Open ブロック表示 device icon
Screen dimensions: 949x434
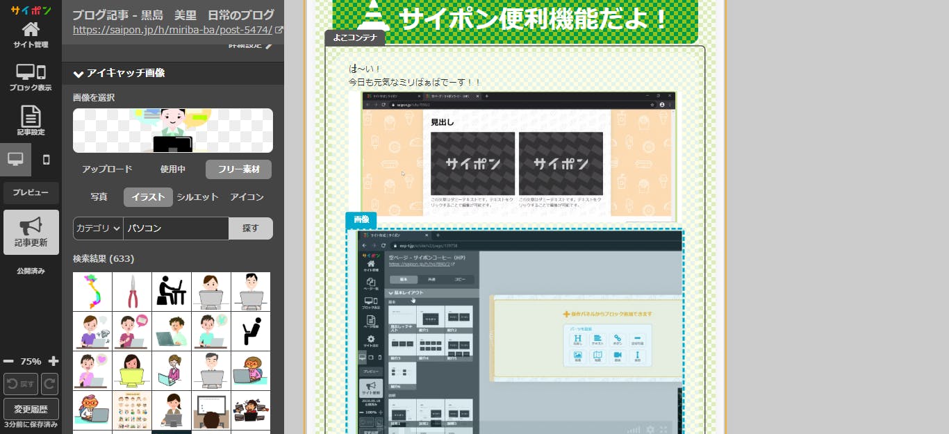(x=31, y=78)
